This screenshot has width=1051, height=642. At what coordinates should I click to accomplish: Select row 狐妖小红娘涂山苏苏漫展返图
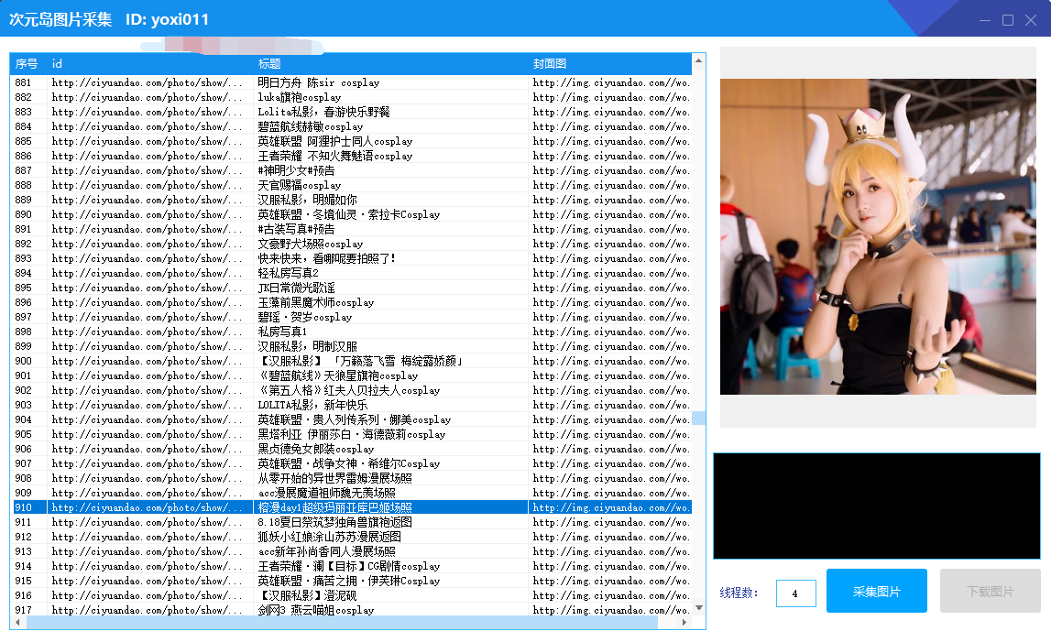coord(351,537)
